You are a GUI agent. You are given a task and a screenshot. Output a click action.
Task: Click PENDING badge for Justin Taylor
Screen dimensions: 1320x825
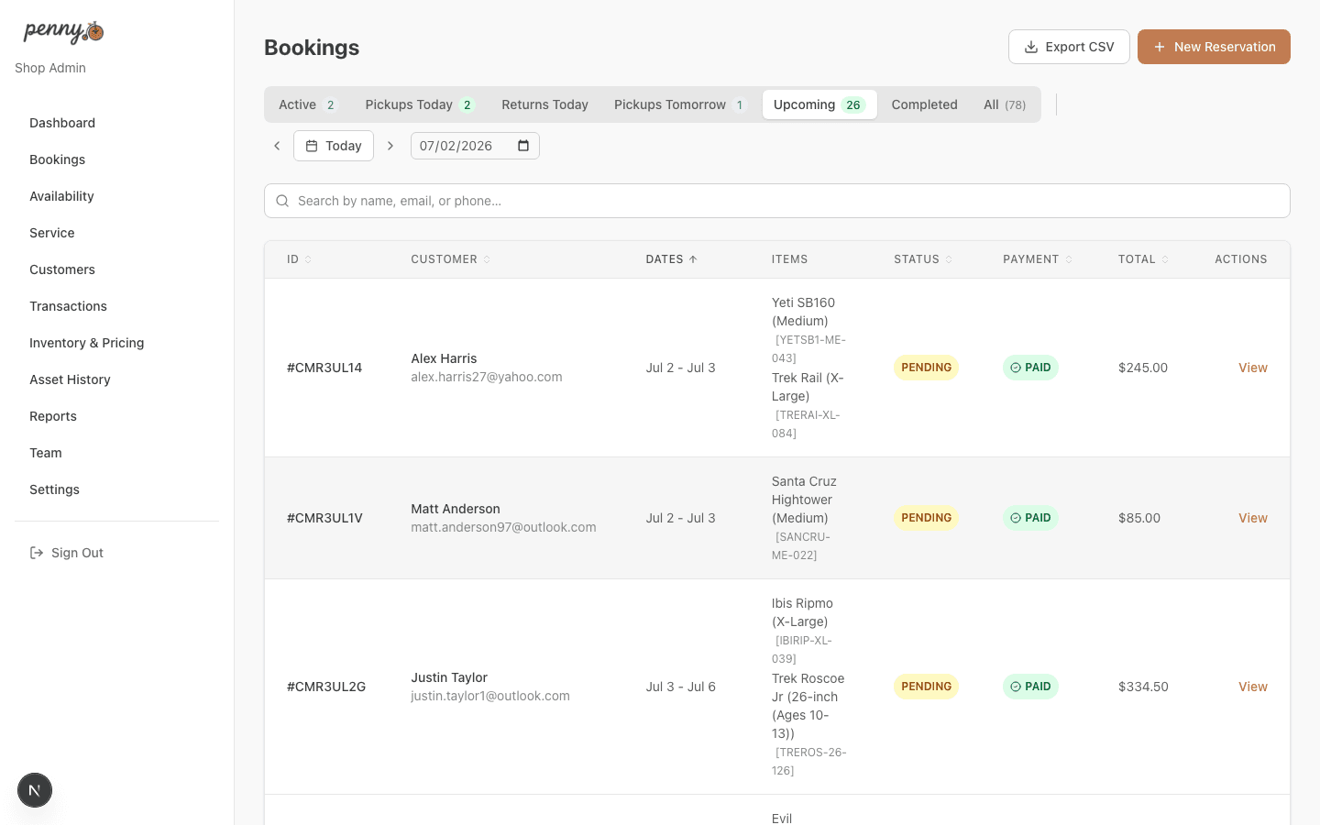coord(926,687)
